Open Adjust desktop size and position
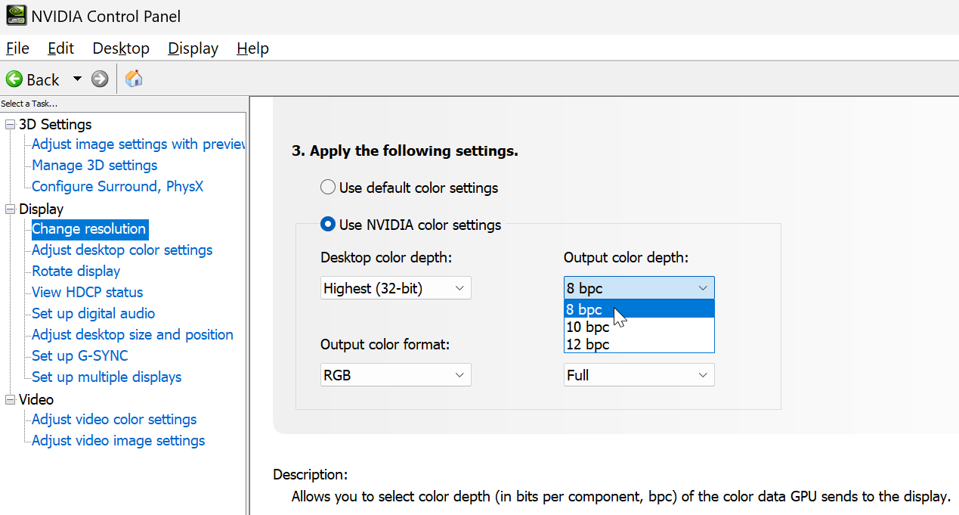The width and height of the screenshot is (959, 515). click(x=132, y=334)
